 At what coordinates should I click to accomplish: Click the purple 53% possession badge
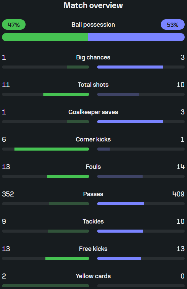pos(173,25)
